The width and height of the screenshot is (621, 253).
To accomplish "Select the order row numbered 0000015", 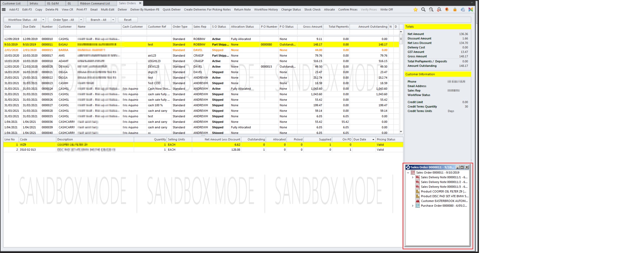I will click(47, 50).
